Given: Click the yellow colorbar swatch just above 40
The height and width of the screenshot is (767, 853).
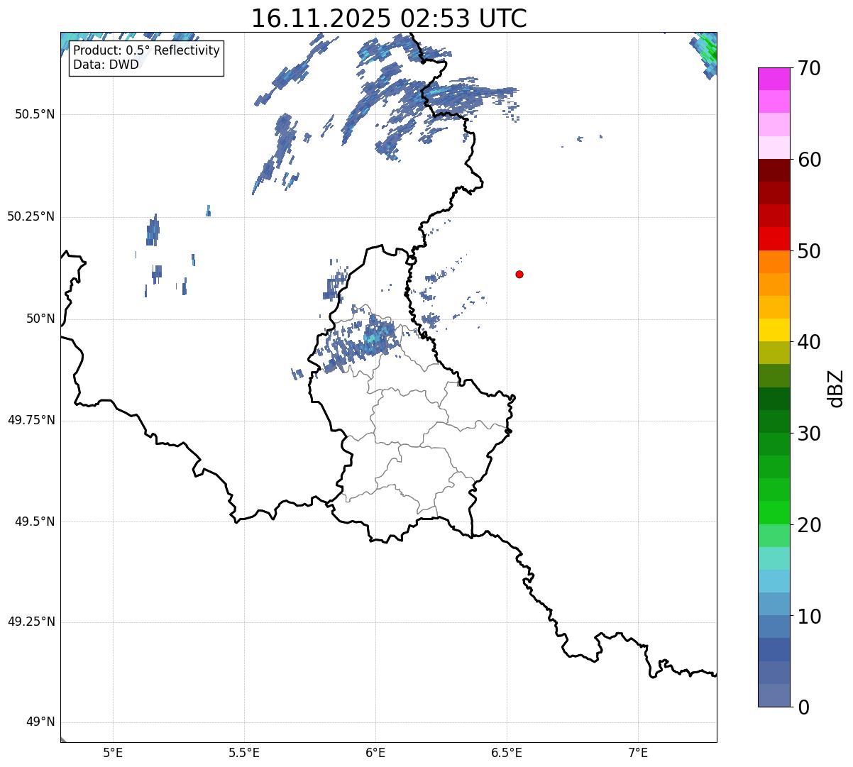Looking at the screenshot, I should [x=774, y=330].
